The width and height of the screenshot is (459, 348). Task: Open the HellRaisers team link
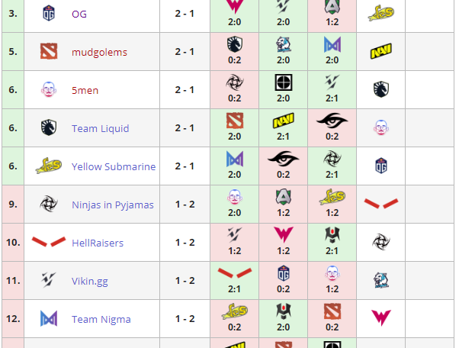pos(98,243)
